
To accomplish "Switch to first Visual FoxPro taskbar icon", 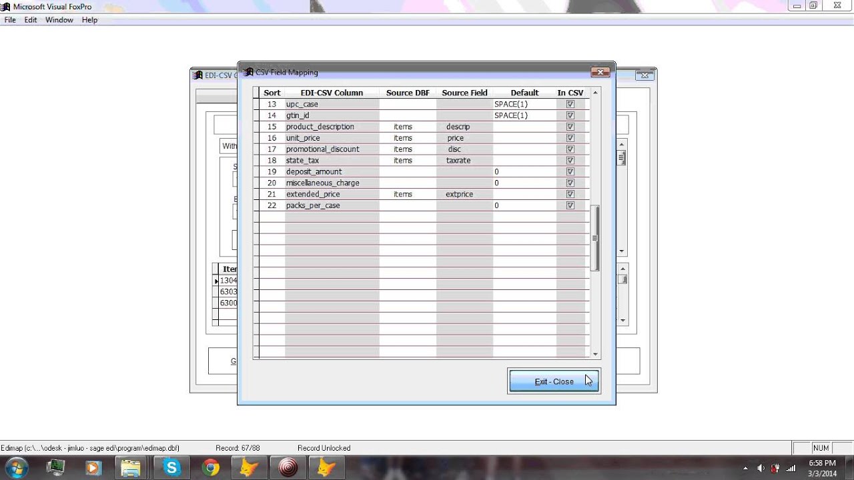I will tap(249, 468).
